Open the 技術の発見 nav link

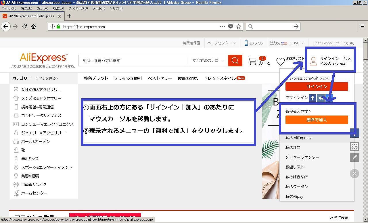188,78
